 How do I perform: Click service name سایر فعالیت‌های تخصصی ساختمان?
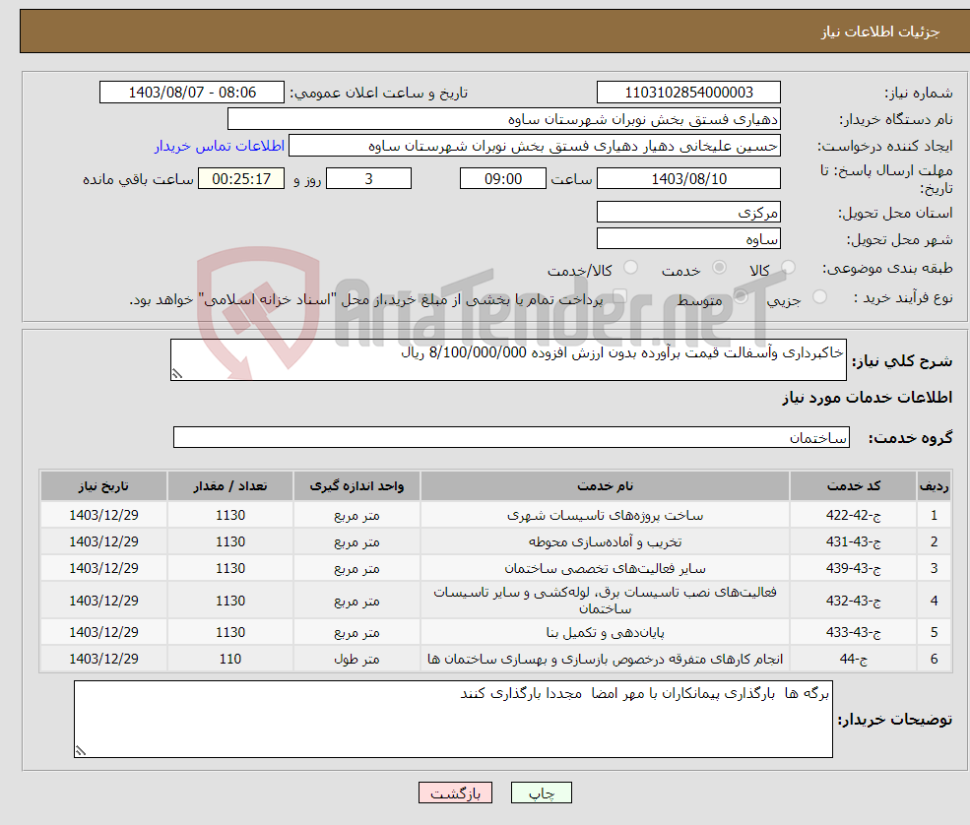tap(605, 568)
